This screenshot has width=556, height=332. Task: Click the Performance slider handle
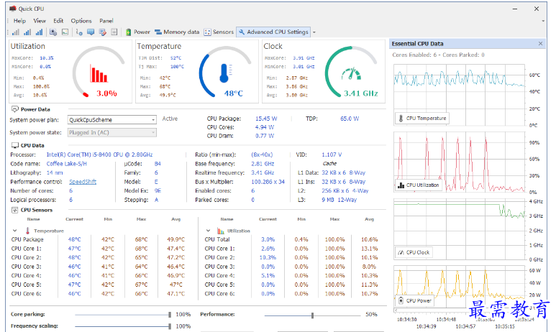click(x=312, y=315)
